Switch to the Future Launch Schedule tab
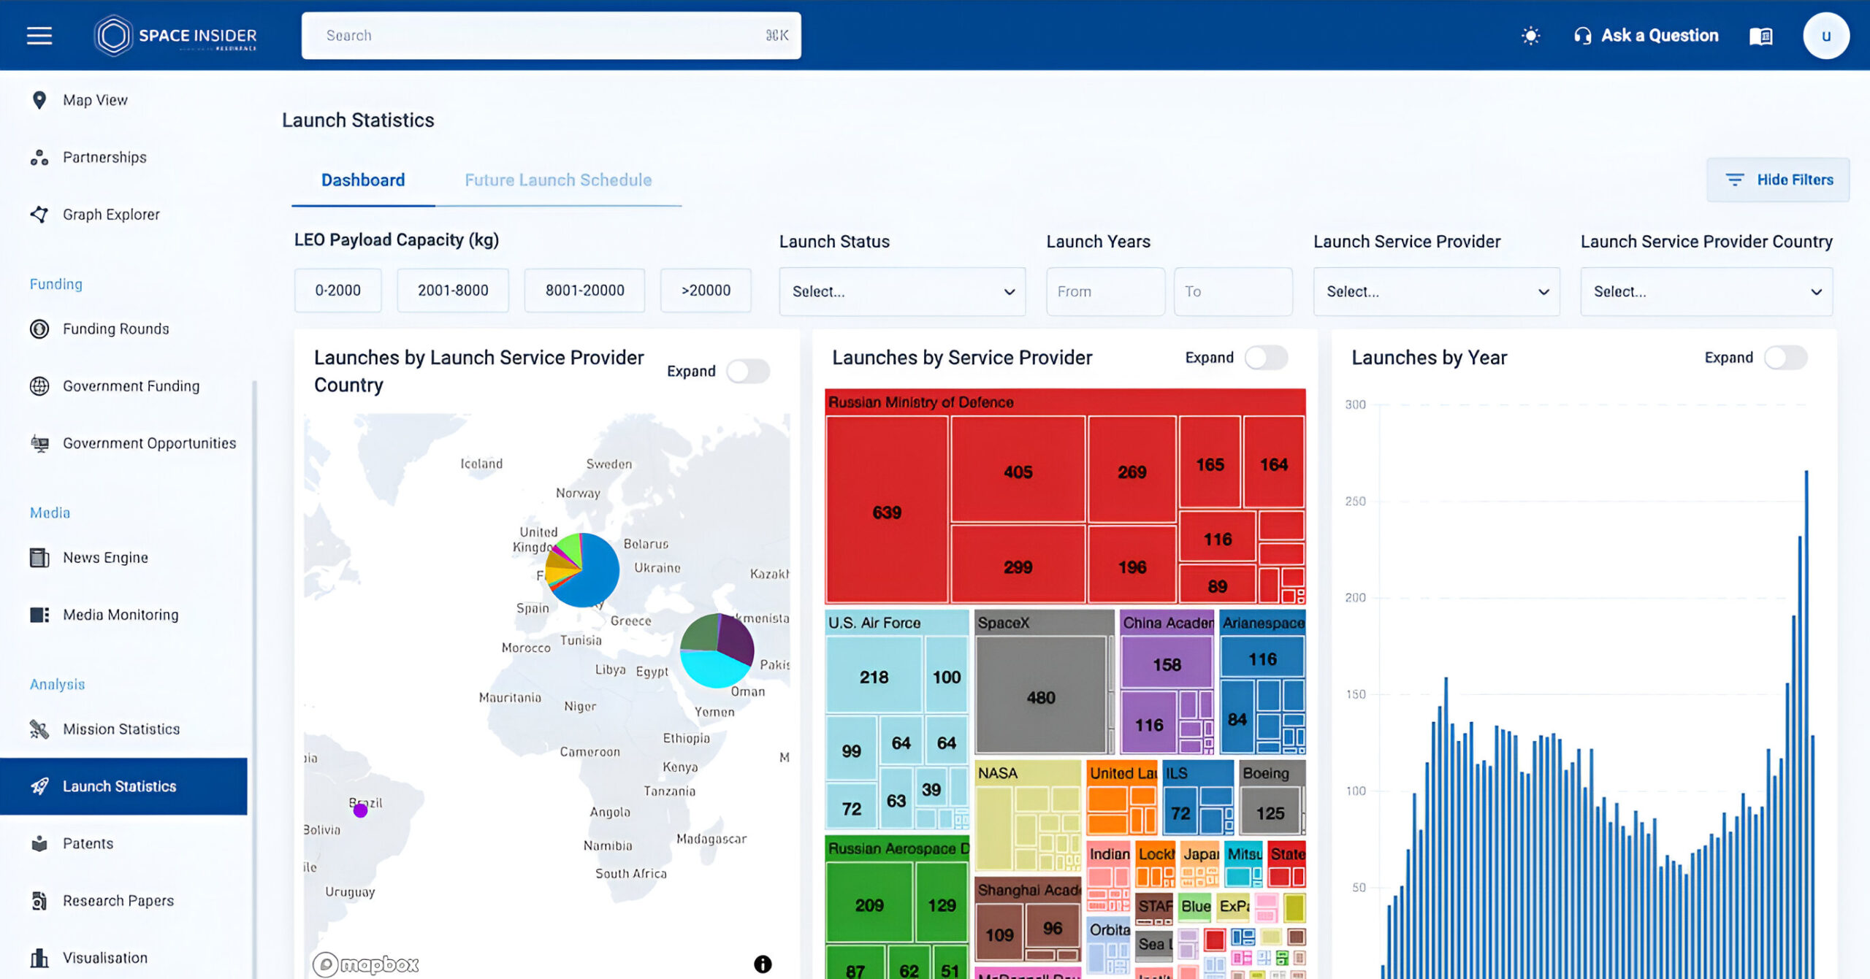 pos(558,180)
